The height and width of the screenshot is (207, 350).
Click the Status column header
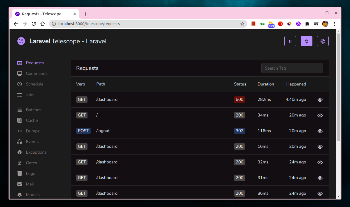point(240,84)
